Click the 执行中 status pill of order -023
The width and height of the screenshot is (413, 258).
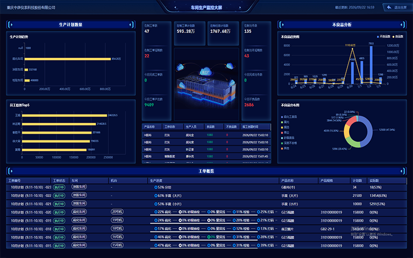coord(59,187)
